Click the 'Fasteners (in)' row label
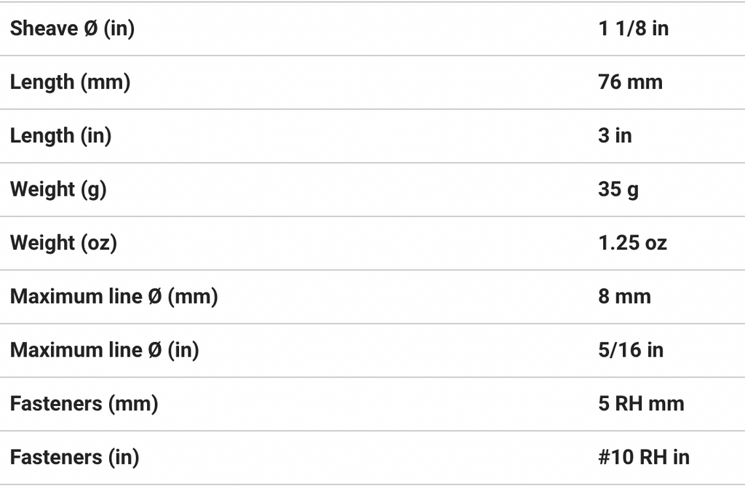This screenshot has height=489, width=745. click(74, 457)
